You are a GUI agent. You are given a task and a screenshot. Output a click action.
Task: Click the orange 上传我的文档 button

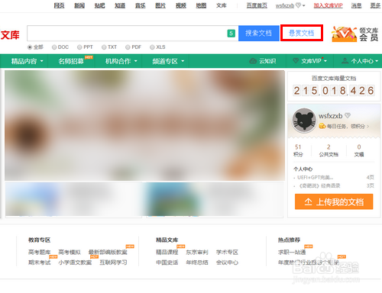click(334, 201)
